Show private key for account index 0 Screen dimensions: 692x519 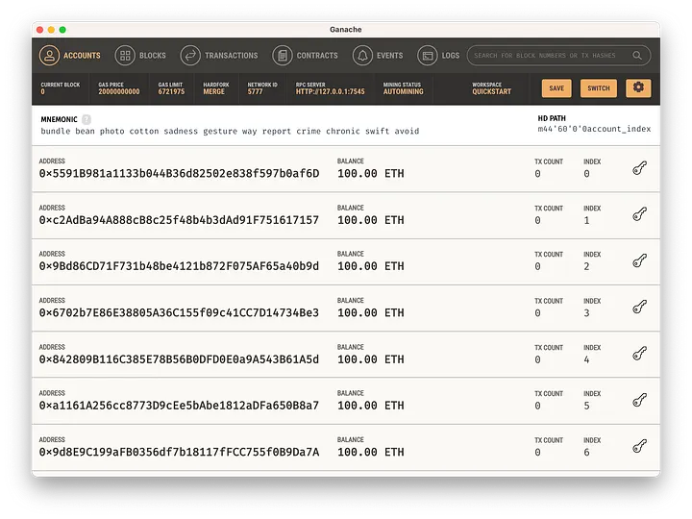tap(640, 168)
